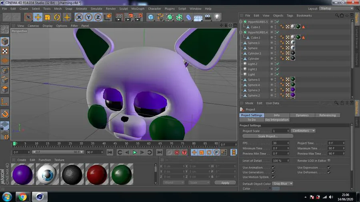Toggle Autokeying button in timeline
The width and height of the screenshot is (360, 202).
point(177,152)
